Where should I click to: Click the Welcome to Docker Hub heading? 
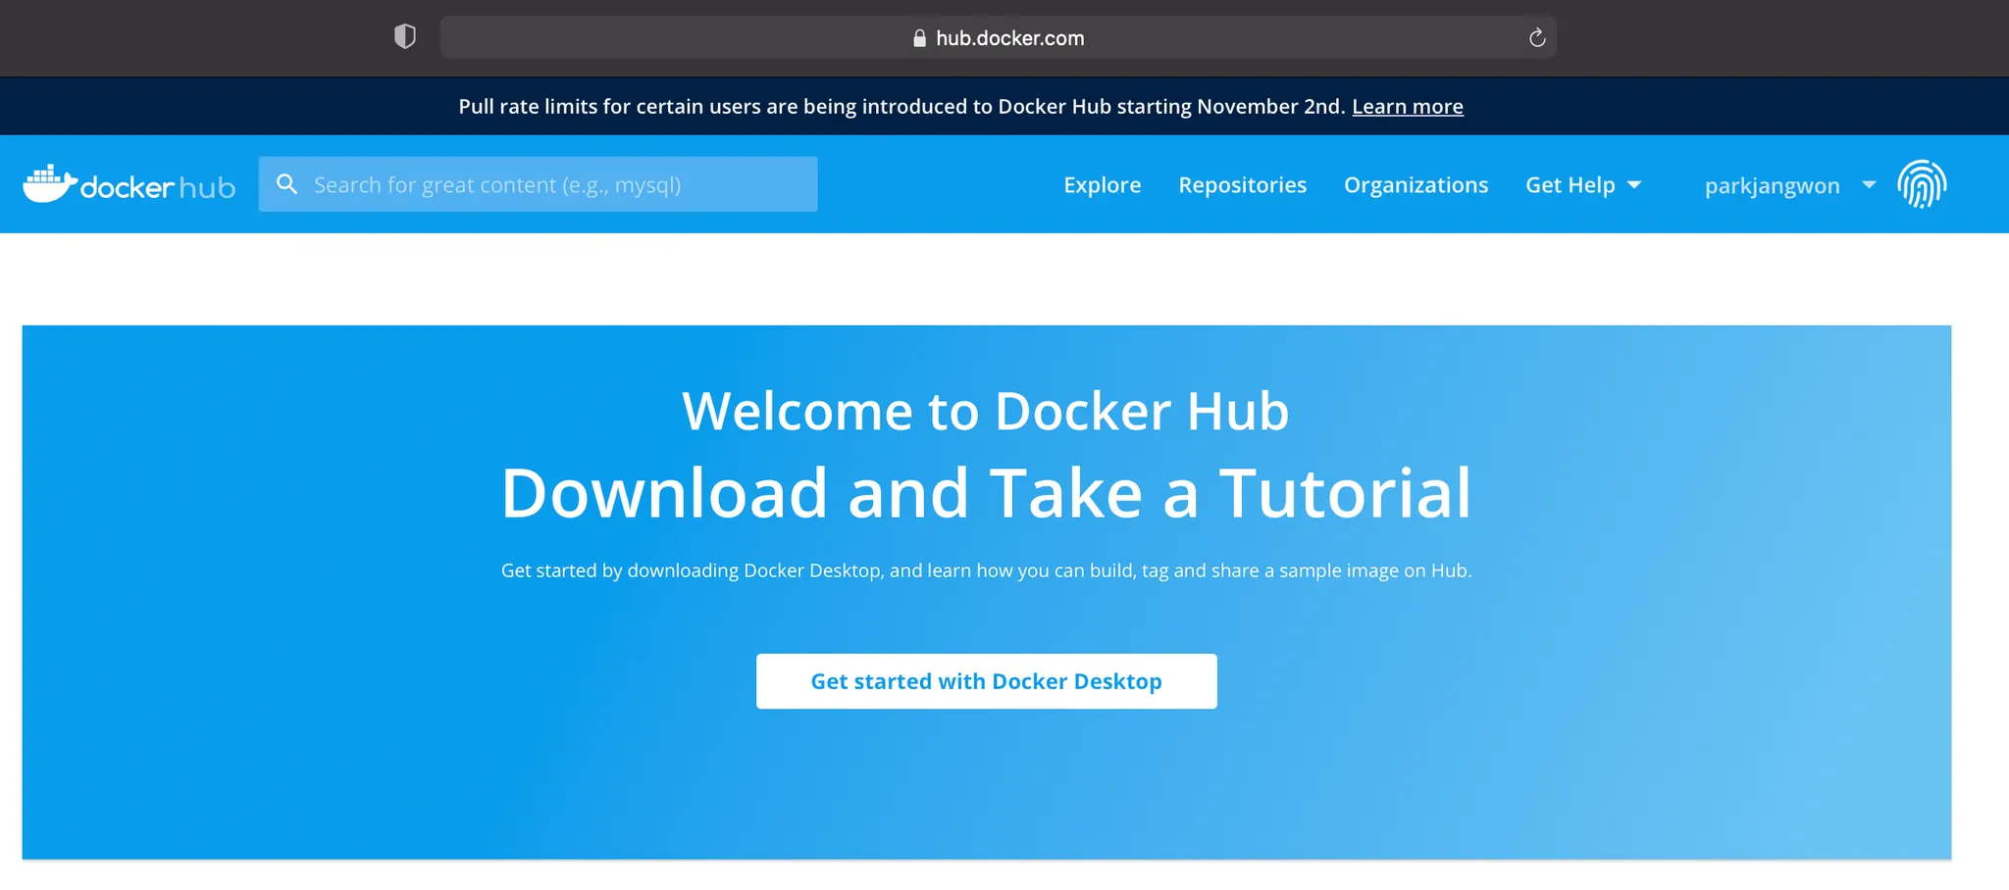pos(986,411)
